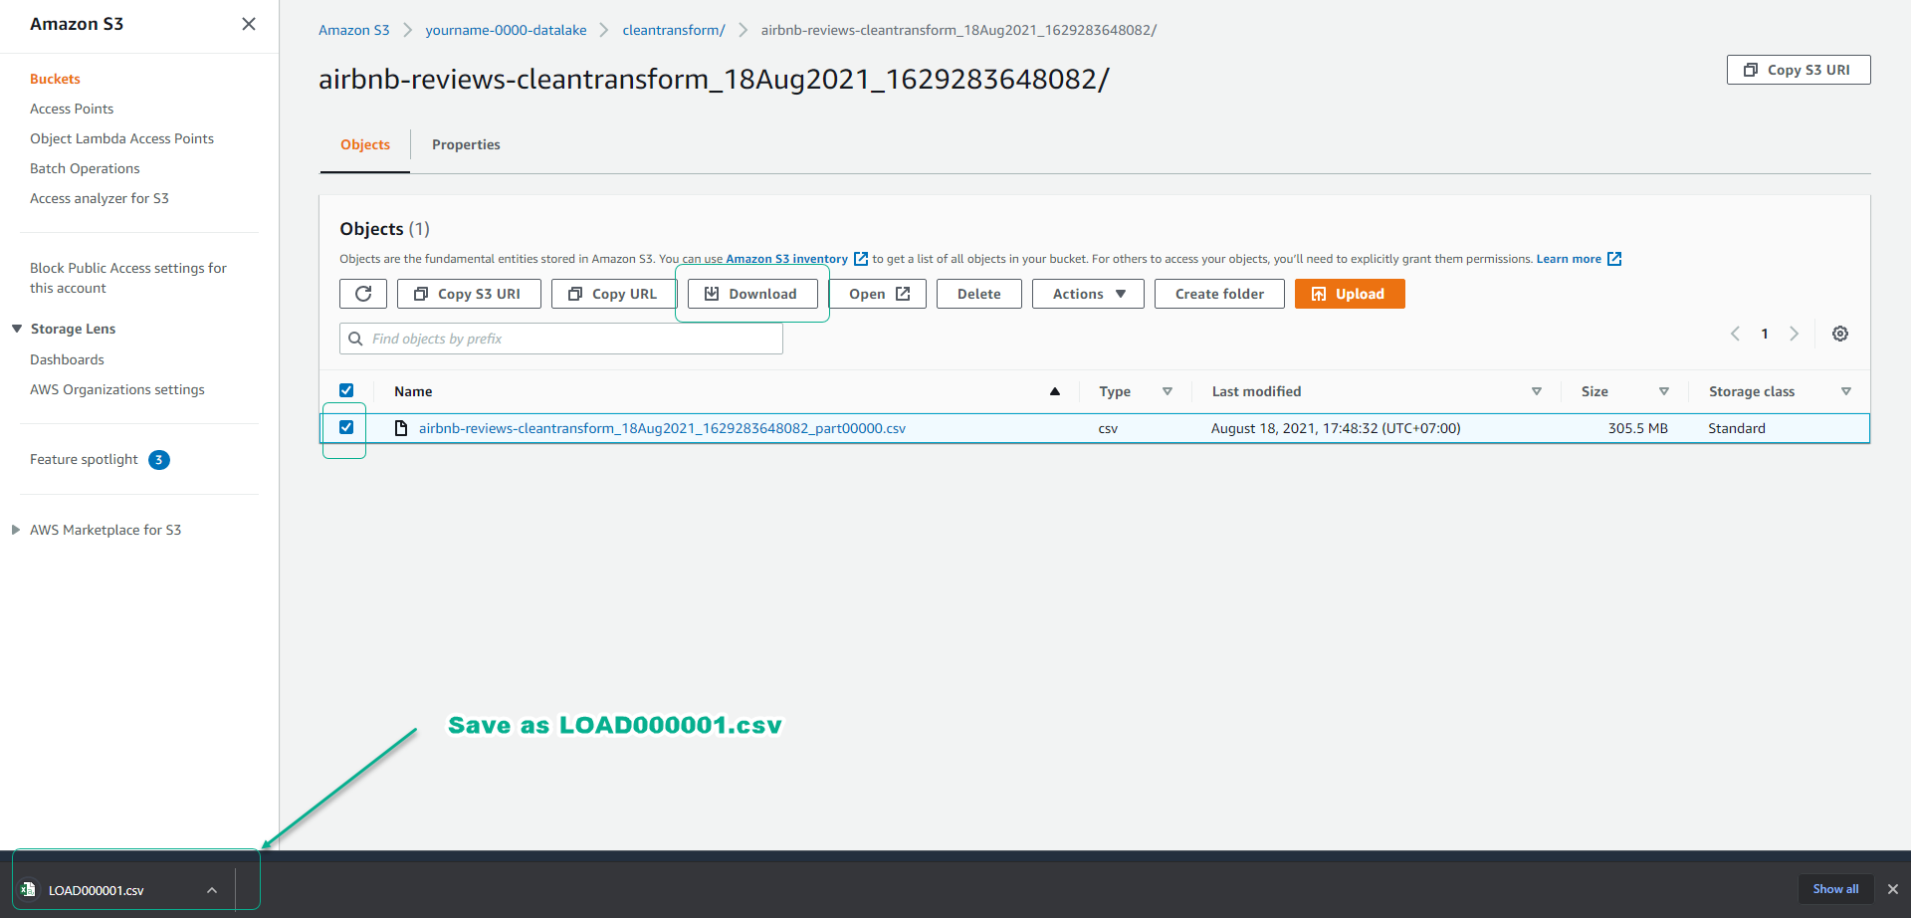The width and height of the screenshot is (1911, 918).
Task: Open Access analyzer for S3
Action: pyautogui.click(x=100, y=198)
